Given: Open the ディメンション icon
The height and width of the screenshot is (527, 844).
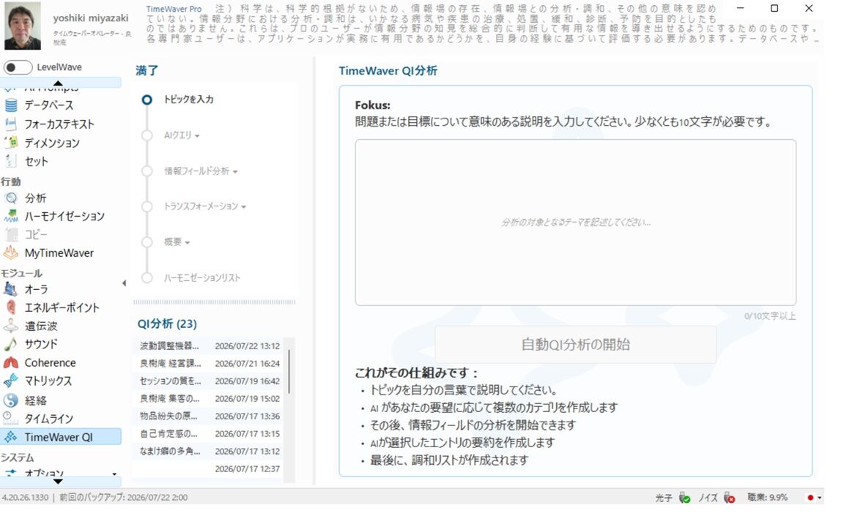Looking at the screenshot, I should pos(11,143).
